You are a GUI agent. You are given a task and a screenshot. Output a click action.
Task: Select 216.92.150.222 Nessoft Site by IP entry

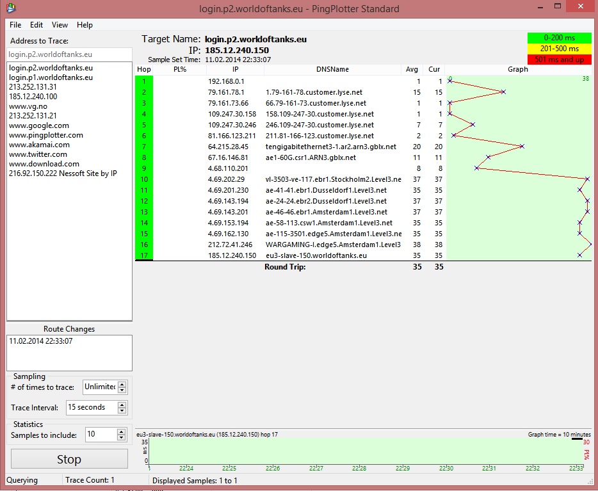tap(63, 173)
